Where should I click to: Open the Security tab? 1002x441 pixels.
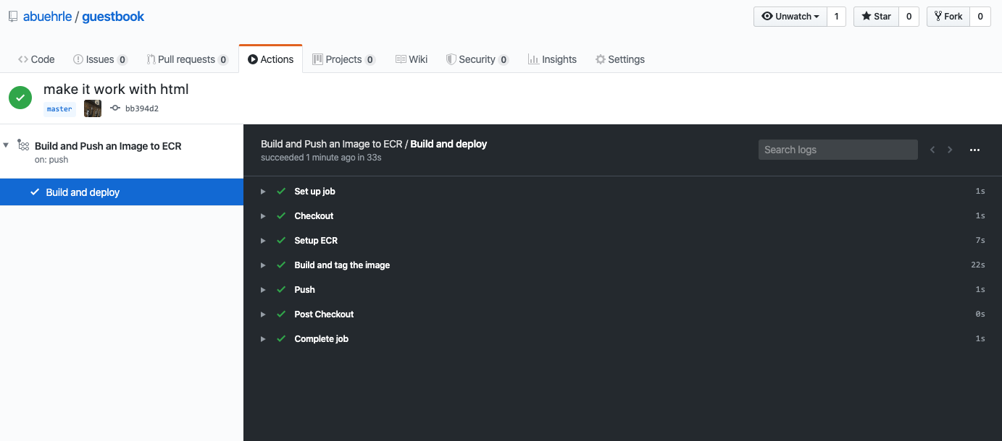477,59
